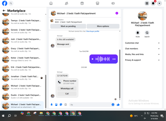Record a voice clip microphone icon
The image size is (166, 121).
pos(51,104)
